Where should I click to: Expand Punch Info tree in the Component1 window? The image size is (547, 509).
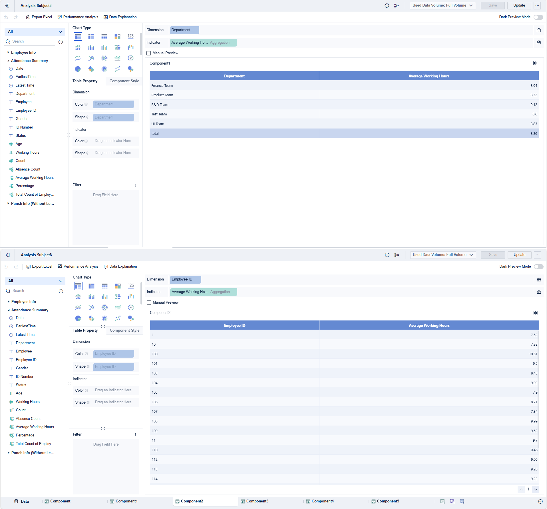click(x=8, y=203)
